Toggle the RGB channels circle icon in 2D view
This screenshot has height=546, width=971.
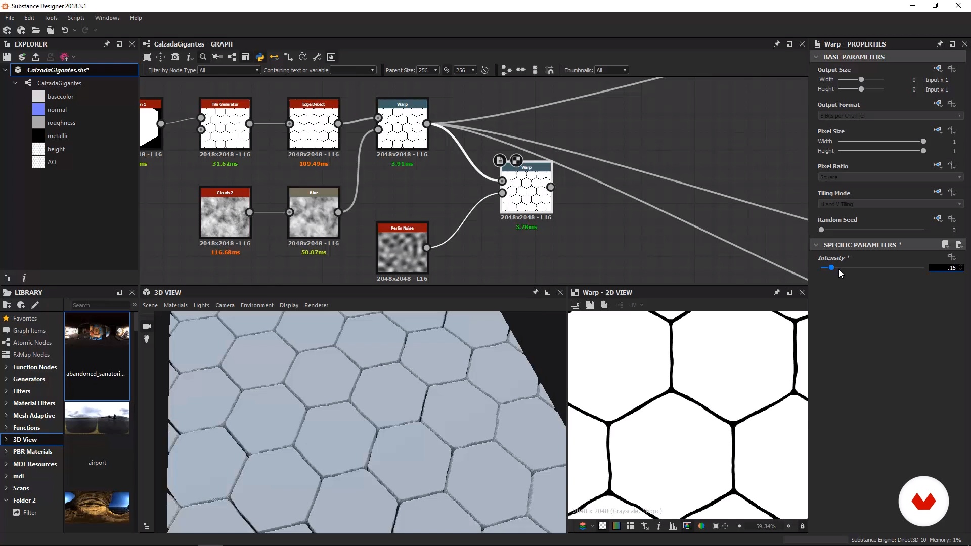point(701,526)
